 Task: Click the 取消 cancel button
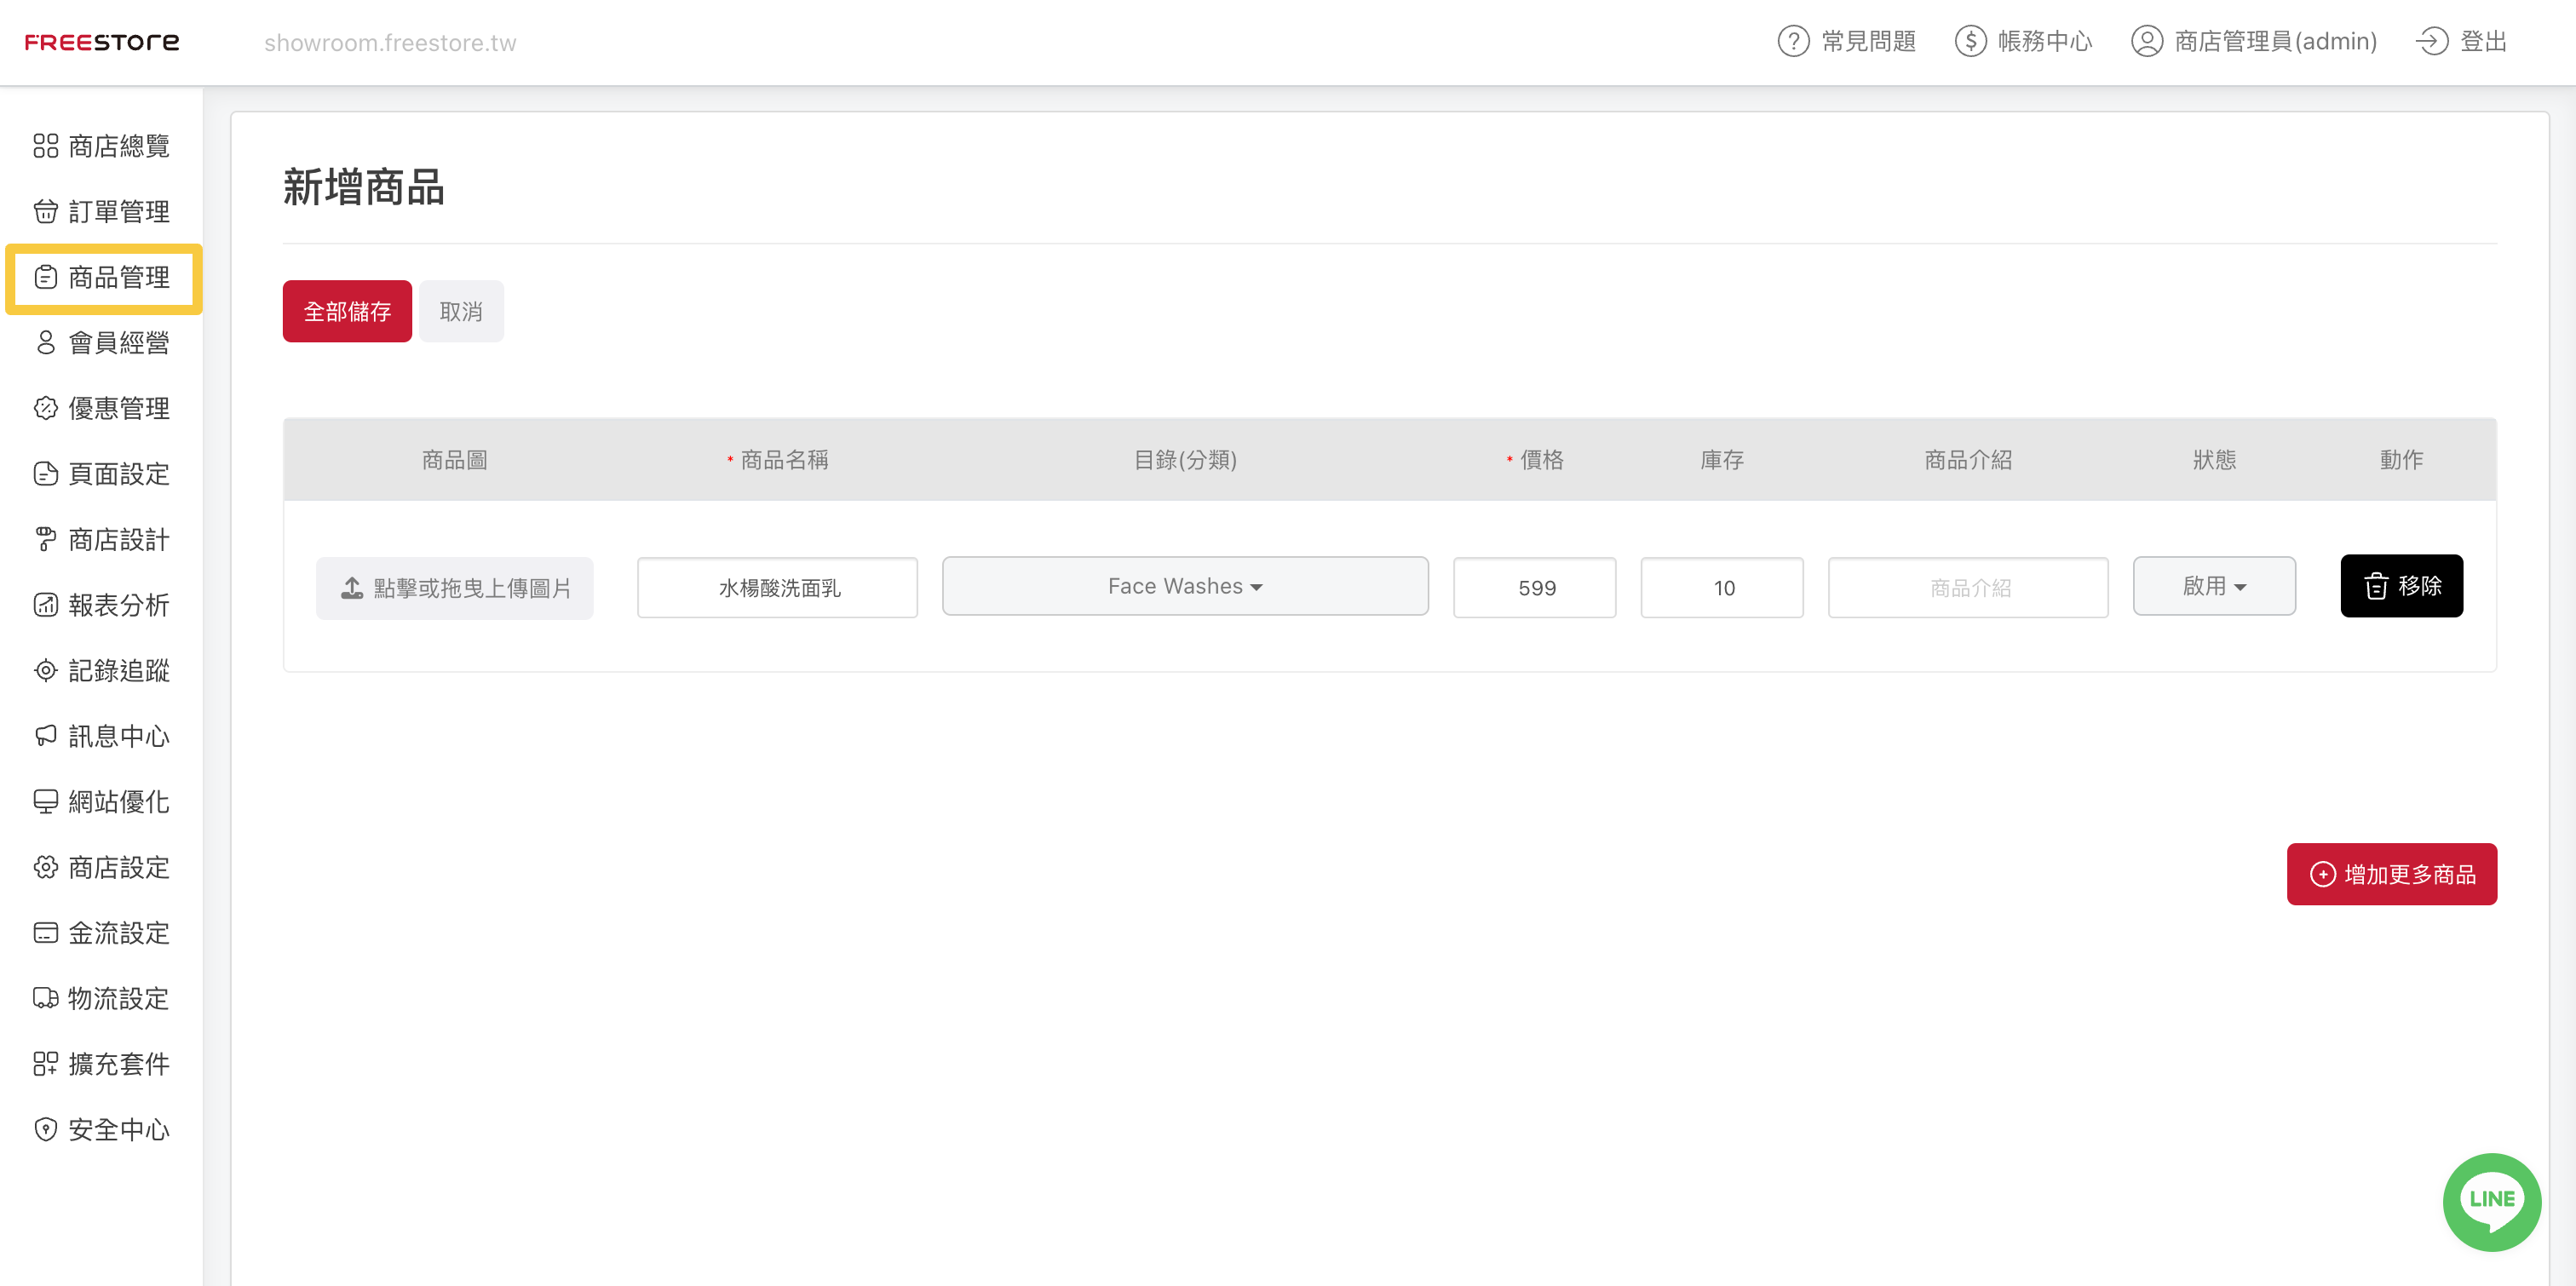461,311
